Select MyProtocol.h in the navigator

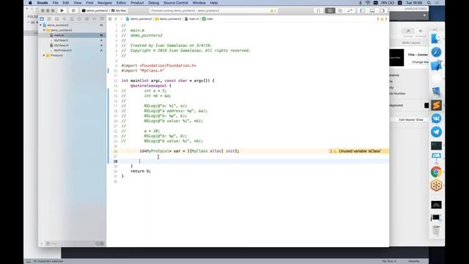pos(63,51)
